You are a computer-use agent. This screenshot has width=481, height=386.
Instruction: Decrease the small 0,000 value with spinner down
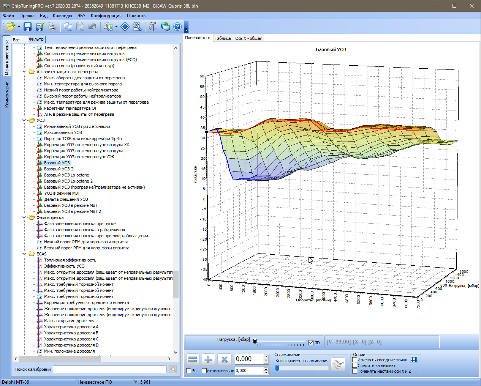[266, 373]
